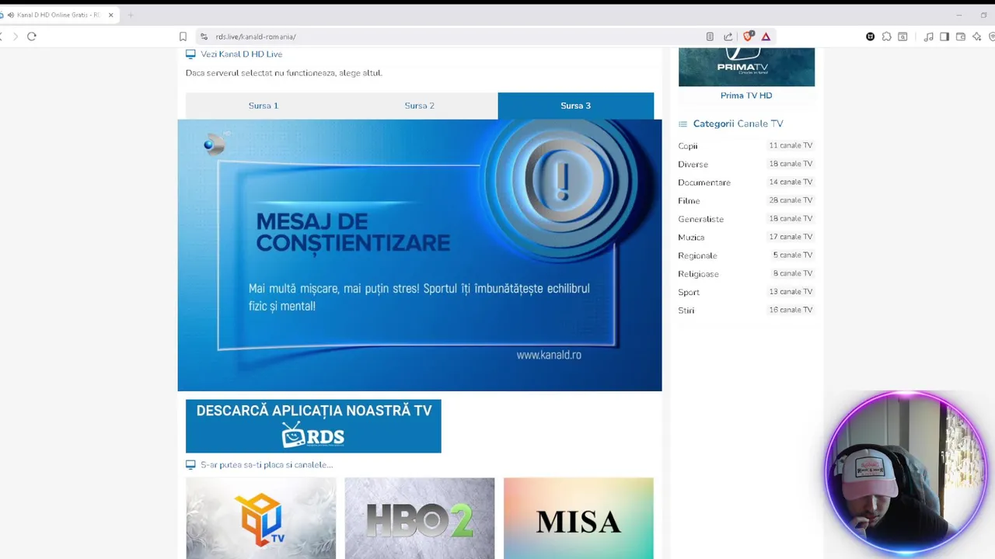Viewport: 995px width, 559px height.
Task: Click the '28 canale TV' count text
Action: coord(791,200)
